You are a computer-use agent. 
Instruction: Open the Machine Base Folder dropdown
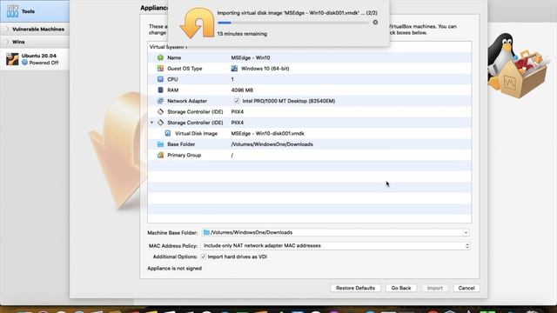[466, 233]
